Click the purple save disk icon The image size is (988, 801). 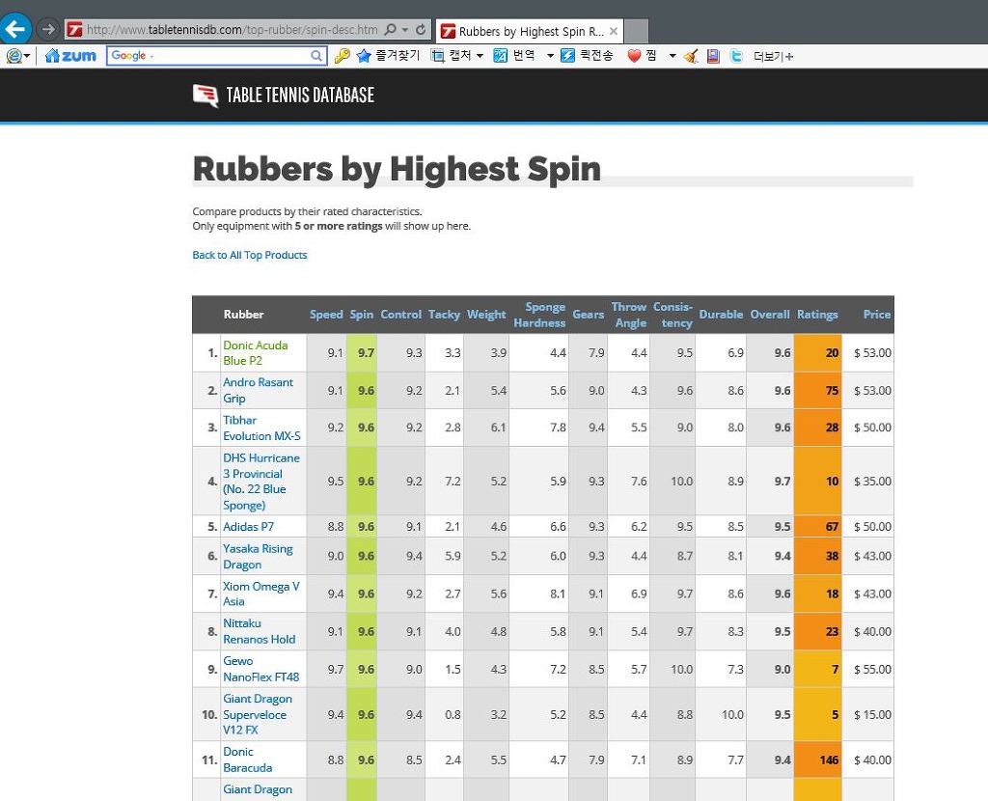click(x=713, y=56)
